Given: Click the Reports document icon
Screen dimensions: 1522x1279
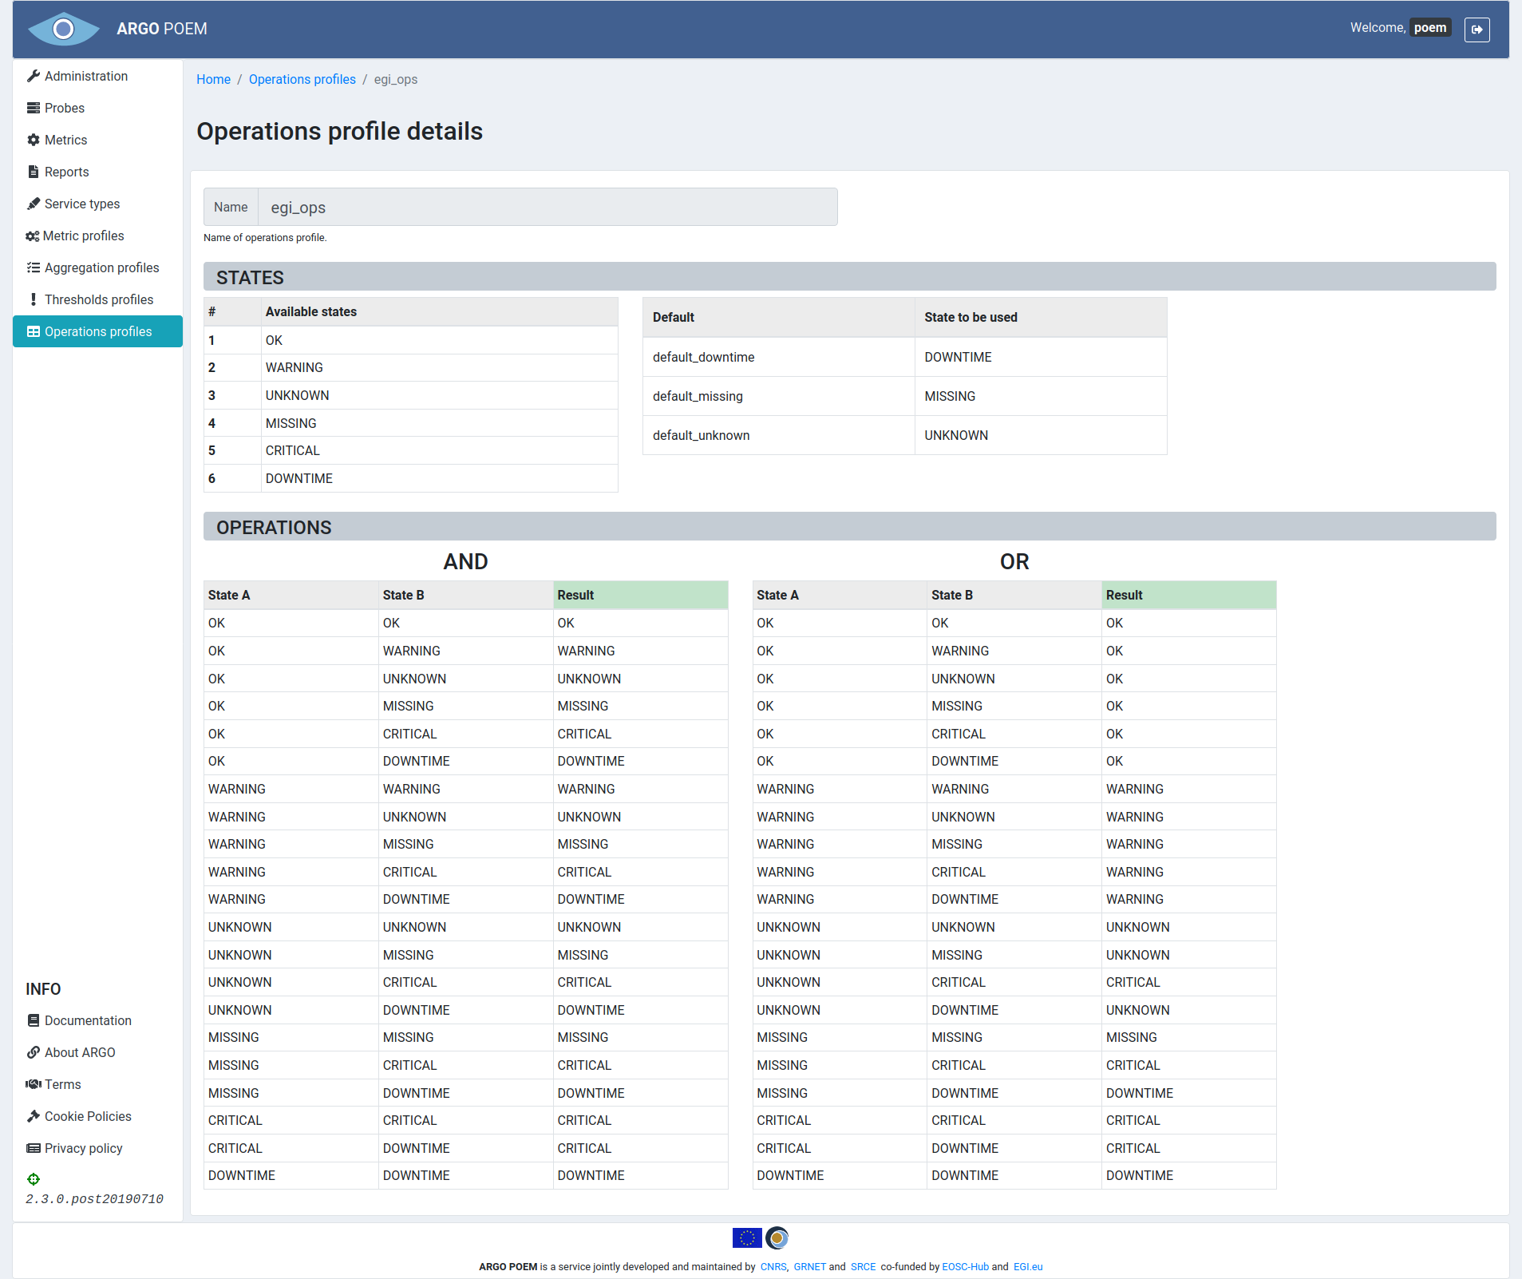Looking at the screenshot, I should point(34,172).
